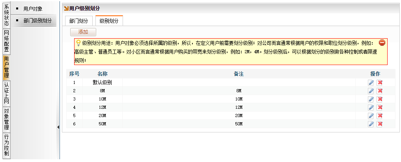The width and height of the screenshot is (401, 162).
Task: Open the 网络配置 vertical tab
Action: tap(6, 41)
